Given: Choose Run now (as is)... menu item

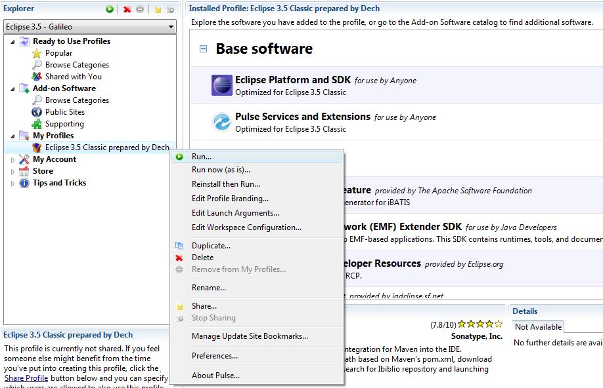Looking at the screenshot, I should (257, 170).
